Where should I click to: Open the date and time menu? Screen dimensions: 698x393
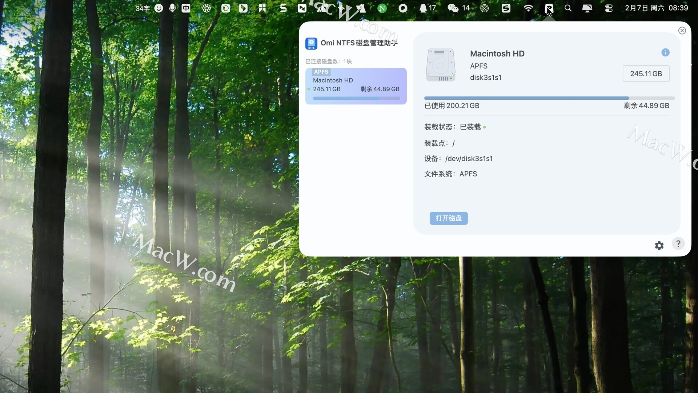[656, 8]
